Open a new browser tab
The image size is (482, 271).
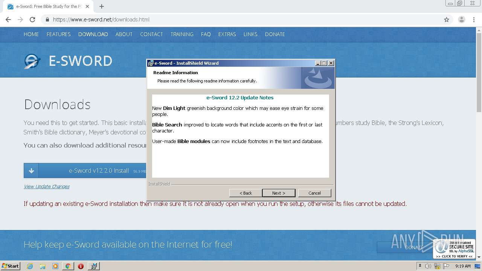click(x=102, y=6)
